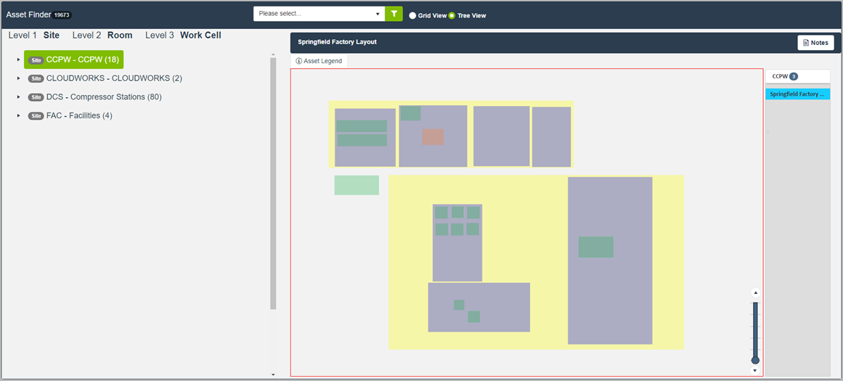Select Springfield Factory item in CCPW list
The width and height of the screenshot is (843, 381).
(797, 94)
